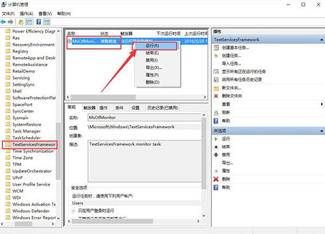Click the description box with TextServicesFramework monitor task
Viewport: 325px width, 234px height.
pos(144,161)
